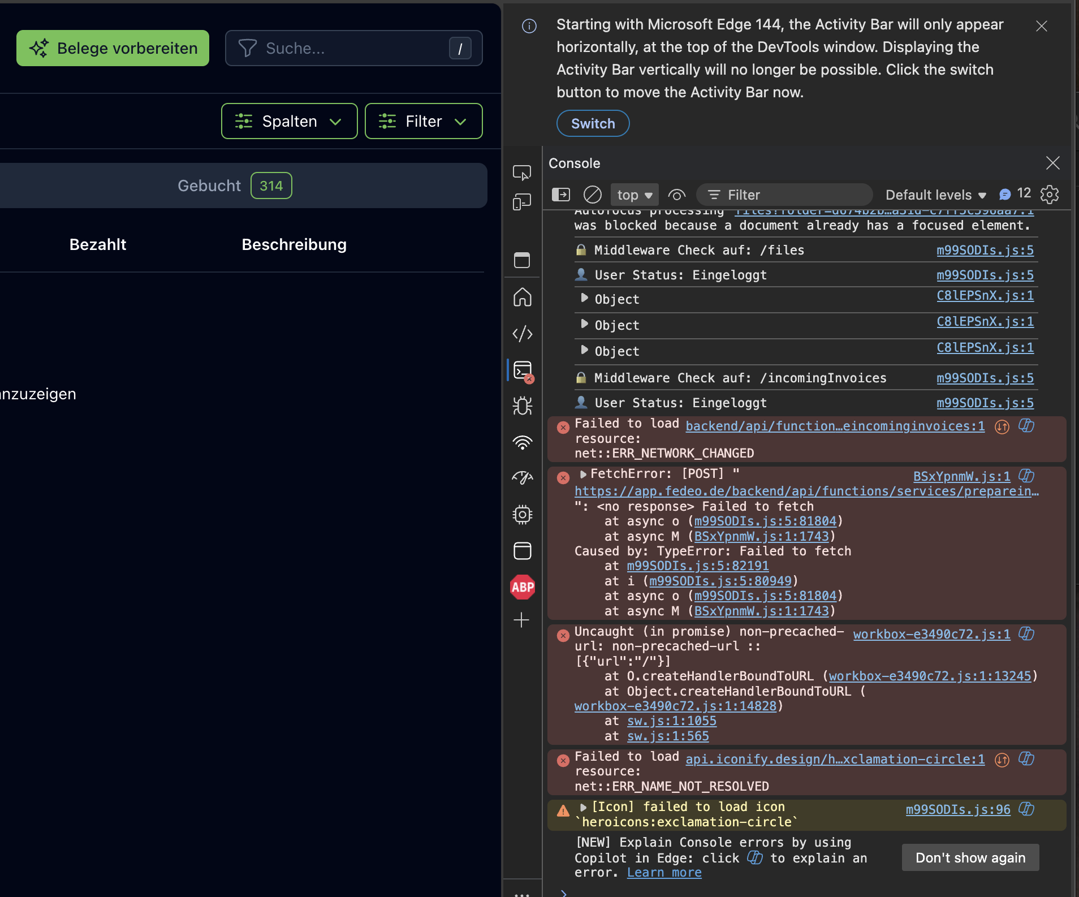Image resolution: width=1079 pixels, height=897 pixels.
Task: Toggle the console sidebar panel
Action: pos(560,195)
